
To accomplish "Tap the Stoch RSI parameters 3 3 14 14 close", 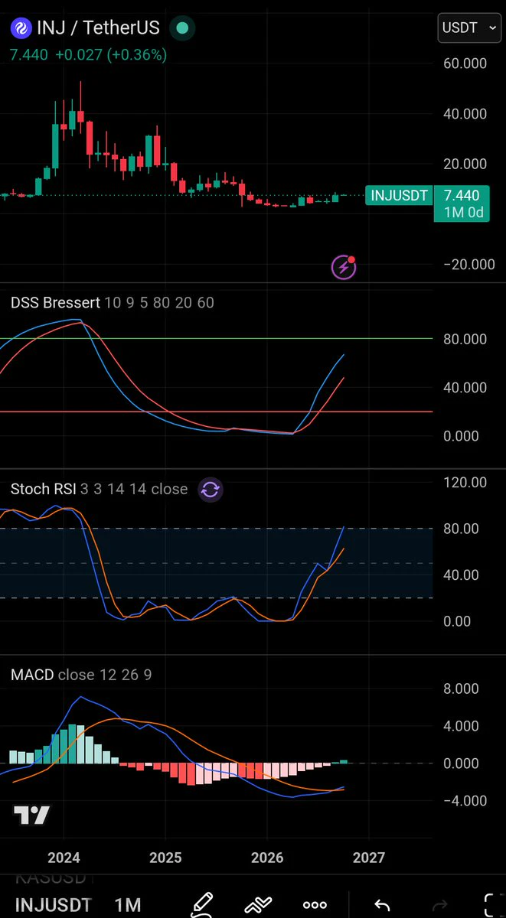I will click(x=134, y=489).
